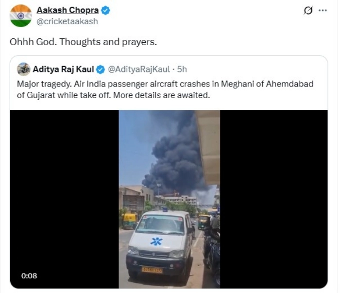Open the three-dot more options menu

pyautogui.click(x=323, y=11)
